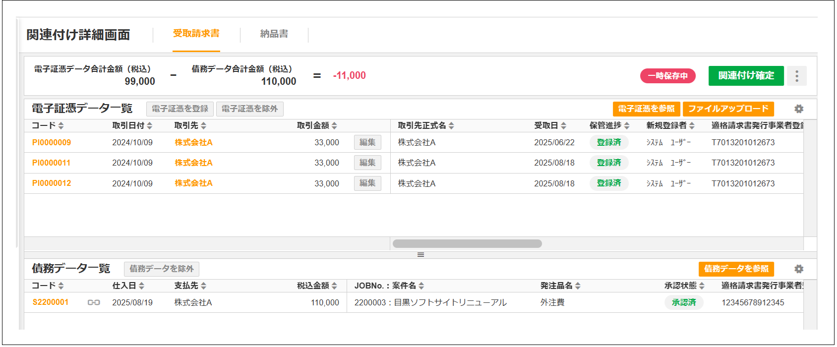Open the three-dot more options menu

click(x=796, y=76)
